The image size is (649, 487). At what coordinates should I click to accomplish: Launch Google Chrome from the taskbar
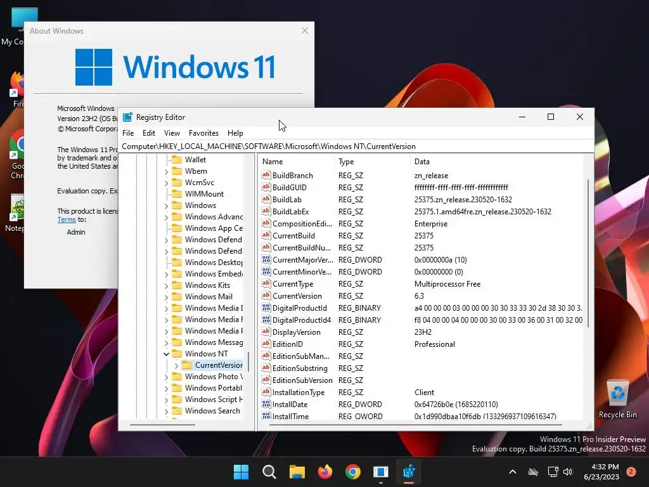point(352,472)
